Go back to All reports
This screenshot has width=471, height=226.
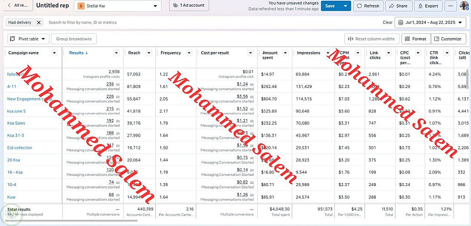[18, 5]
